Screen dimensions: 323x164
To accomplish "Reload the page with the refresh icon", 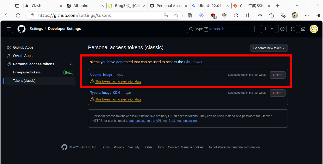I will click(x=18, y=15).
